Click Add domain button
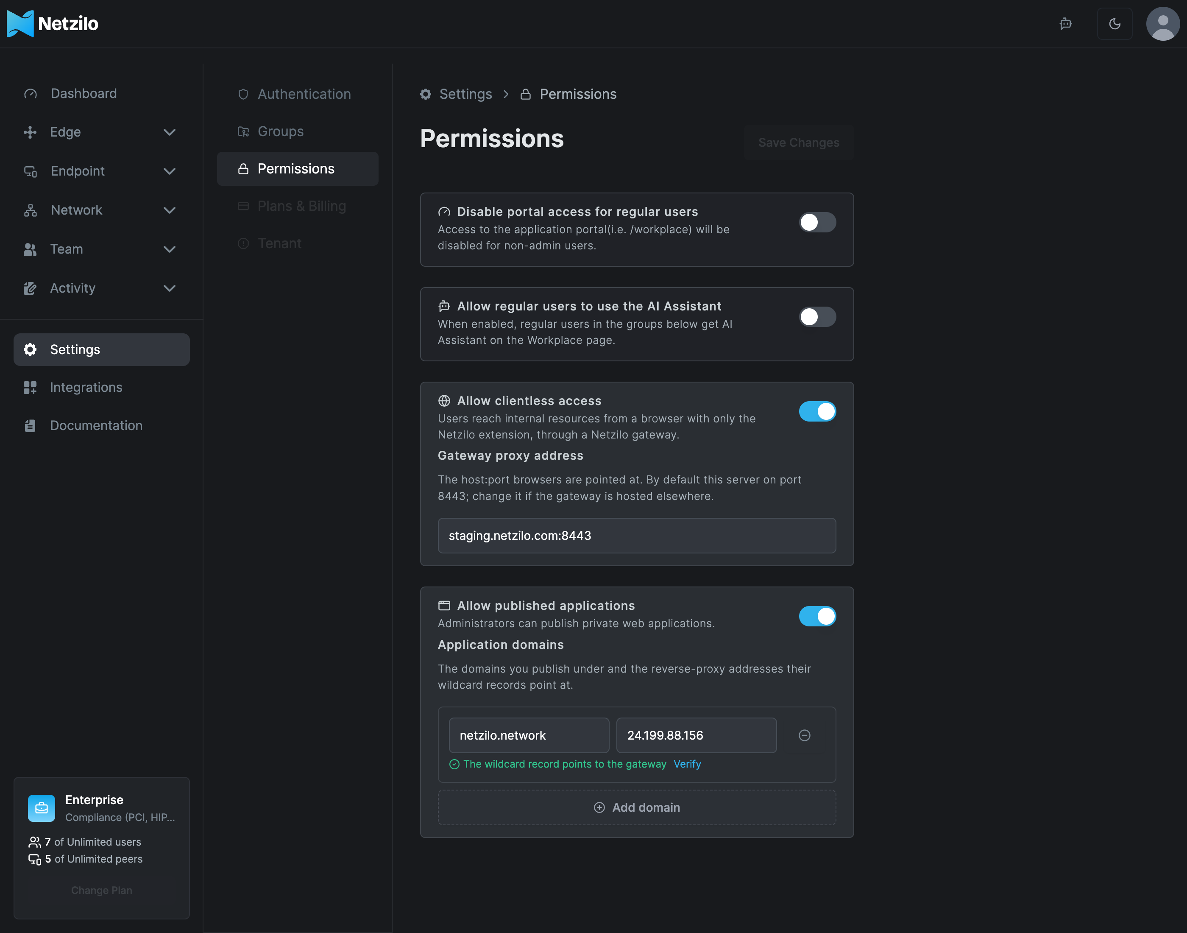This screenshot has height=933, width=1187. point(637,807)
